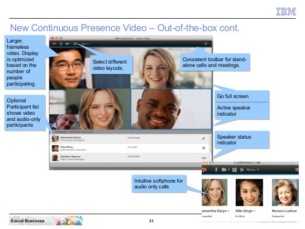This screenshot has width=305, height=229.
Task: End the Conference Call with red phone
Action: pos(204,170)
